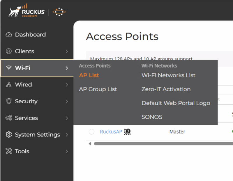Click the Security shield icon
The width and height of the screenshot is (233, 181).
coord(9,101)
